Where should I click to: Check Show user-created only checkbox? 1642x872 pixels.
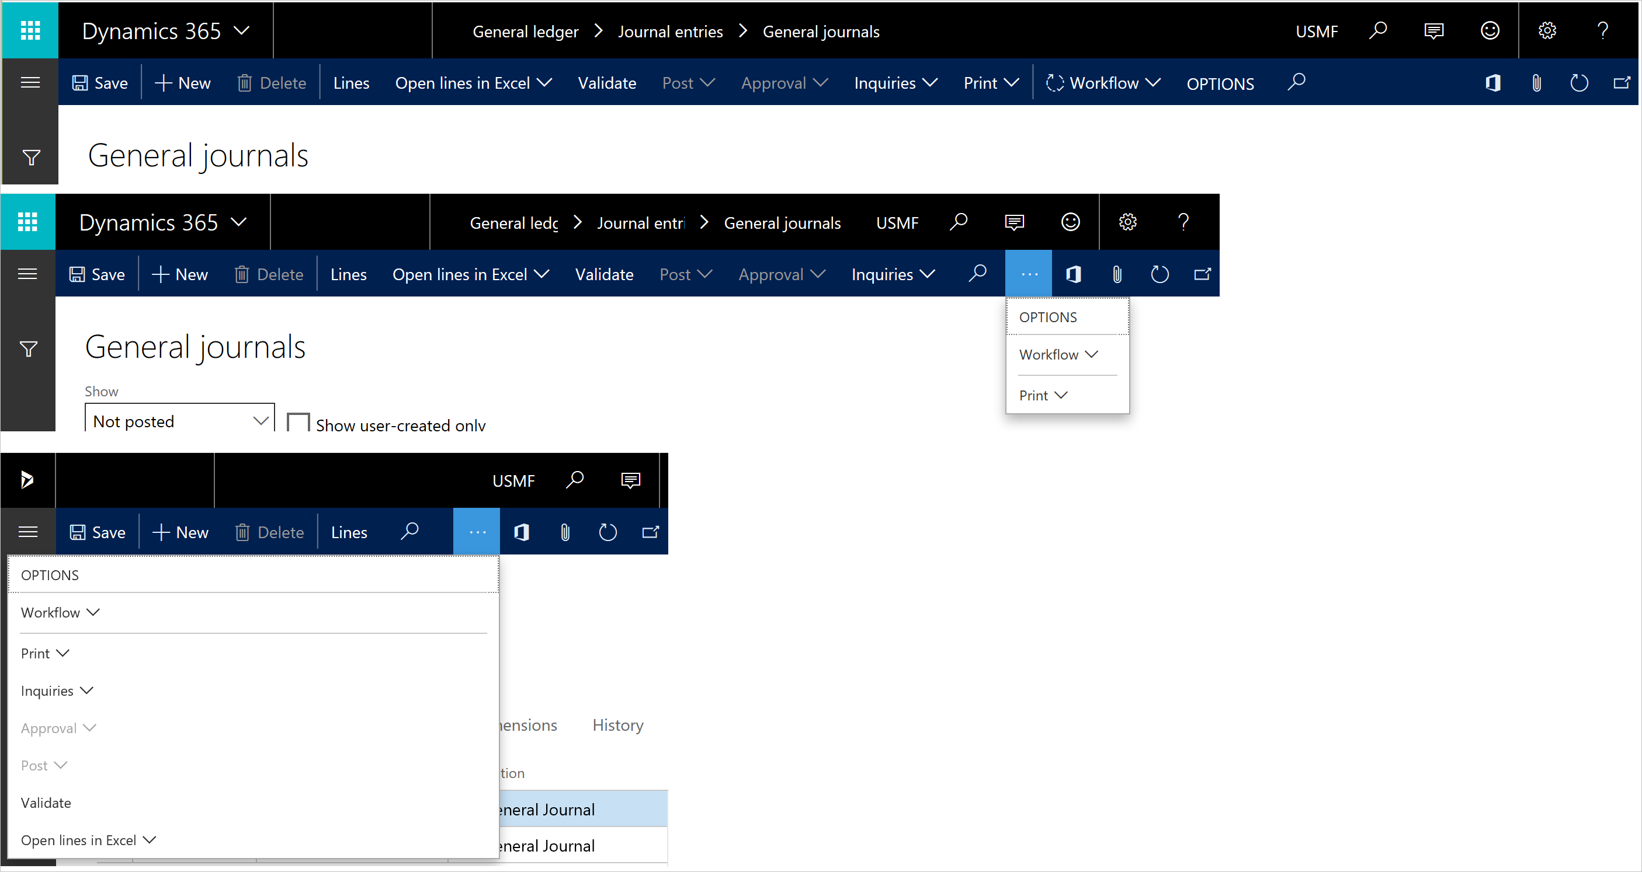coord(298,421)
